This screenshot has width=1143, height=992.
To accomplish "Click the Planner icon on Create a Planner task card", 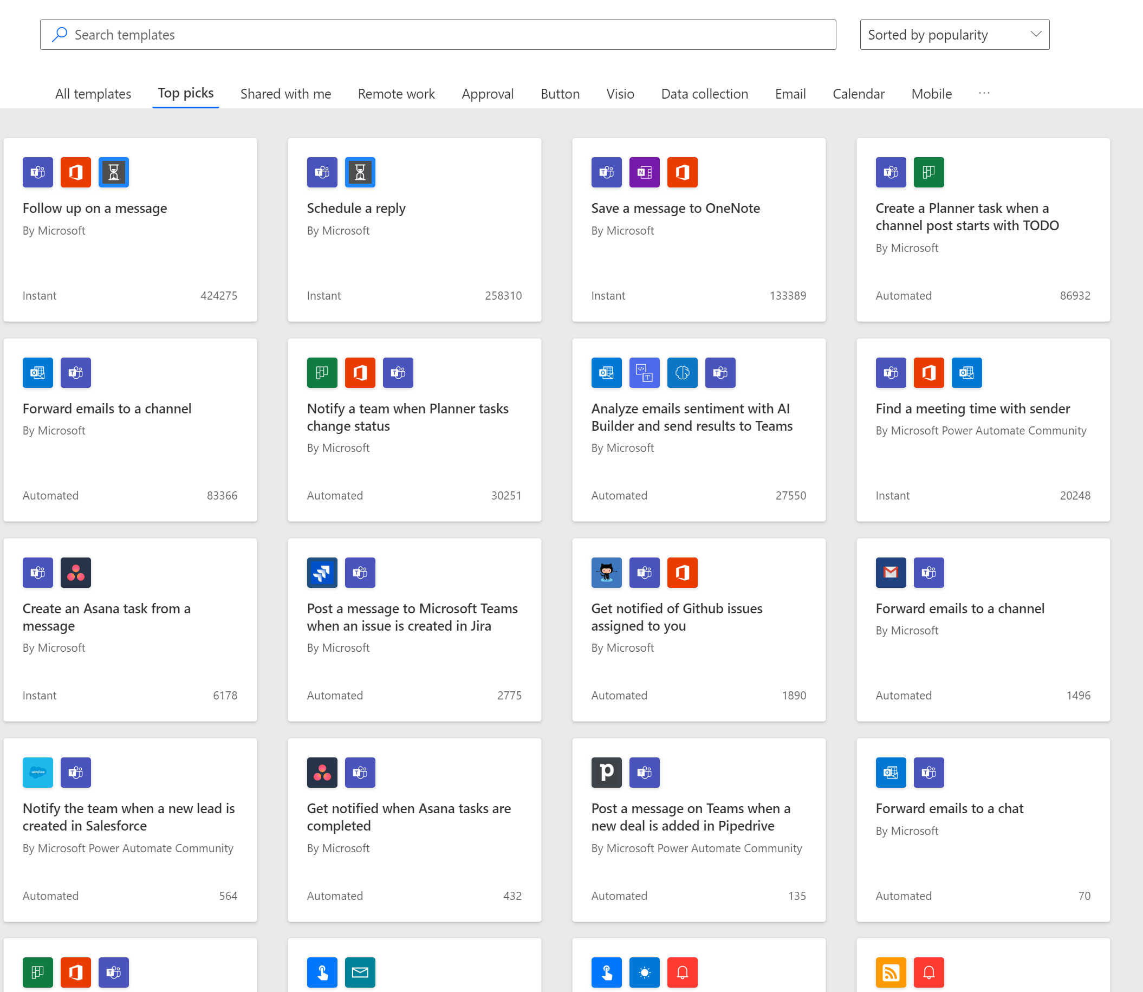I will [x=928, y=172].
